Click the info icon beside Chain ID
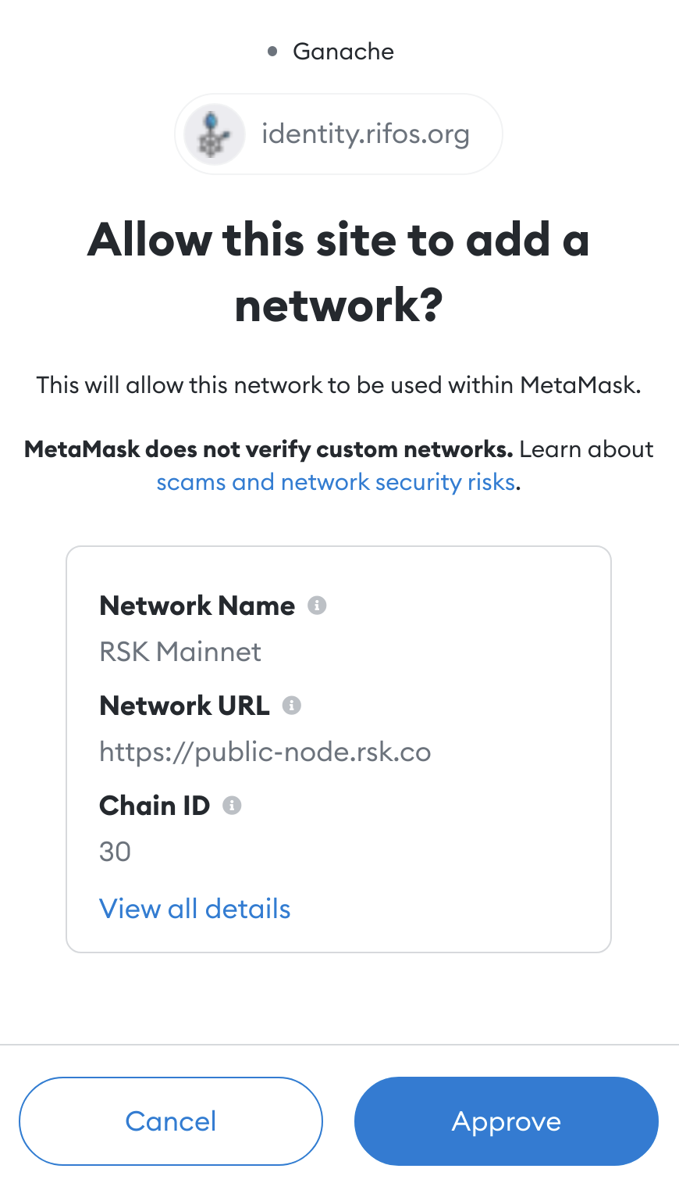Image resolution: width=679 pixels, height=1183 pixels. tap(232, 806)
